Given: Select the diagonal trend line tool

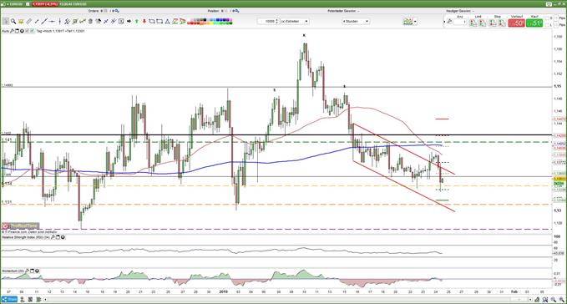Looking at the screenshot, I should (44, 22).
